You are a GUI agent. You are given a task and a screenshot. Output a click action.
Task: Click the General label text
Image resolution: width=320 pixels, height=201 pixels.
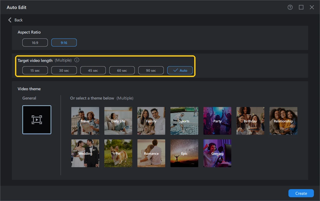point(29,98)
